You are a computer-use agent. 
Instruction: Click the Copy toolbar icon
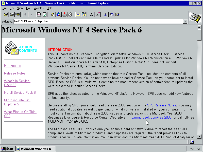pyautogui.click(x=111, y=14)
